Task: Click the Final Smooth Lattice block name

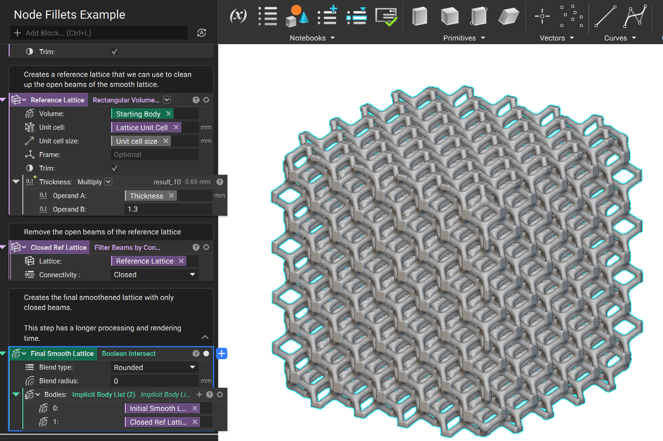Action: point(62,354)
